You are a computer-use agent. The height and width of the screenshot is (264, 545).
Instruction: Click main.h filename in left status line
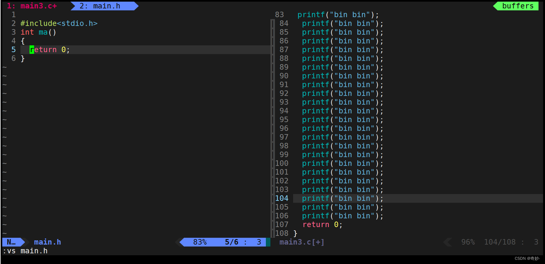coord(47,242)
